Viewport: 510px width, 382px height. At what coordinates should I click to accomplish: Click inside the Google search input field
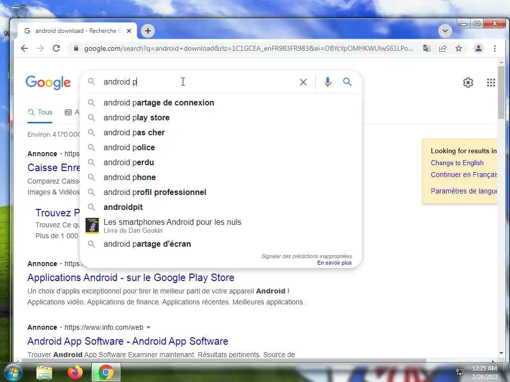[x=198, y=82]
